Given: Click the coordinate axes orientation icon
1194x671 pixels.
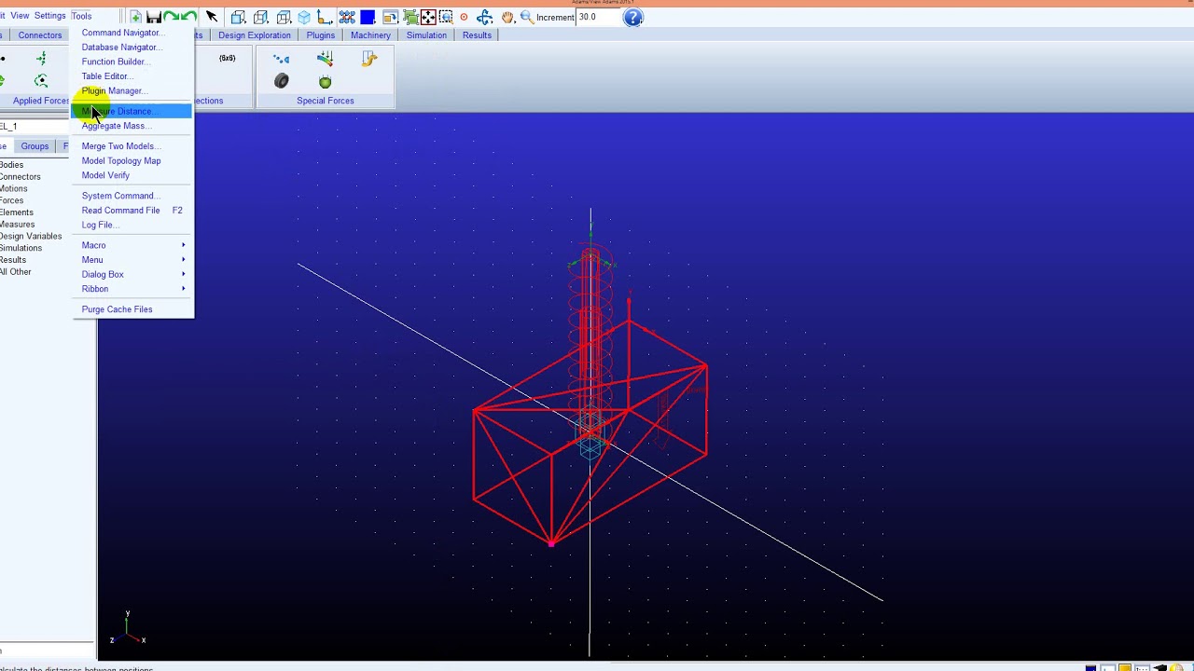Looking at the screenshot, I should (325, 17).
